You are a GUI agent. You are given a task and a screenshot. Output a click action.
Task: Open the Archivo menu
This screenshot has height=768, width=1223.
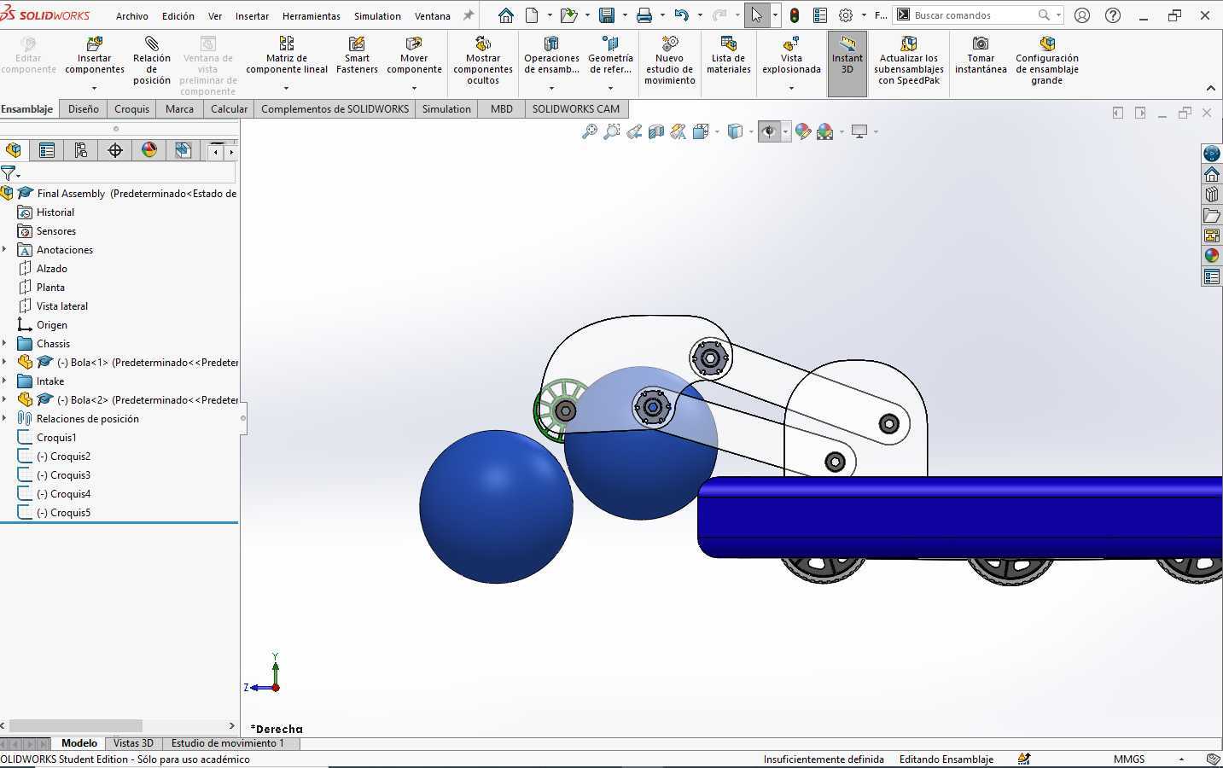click(x=132, y=16)
